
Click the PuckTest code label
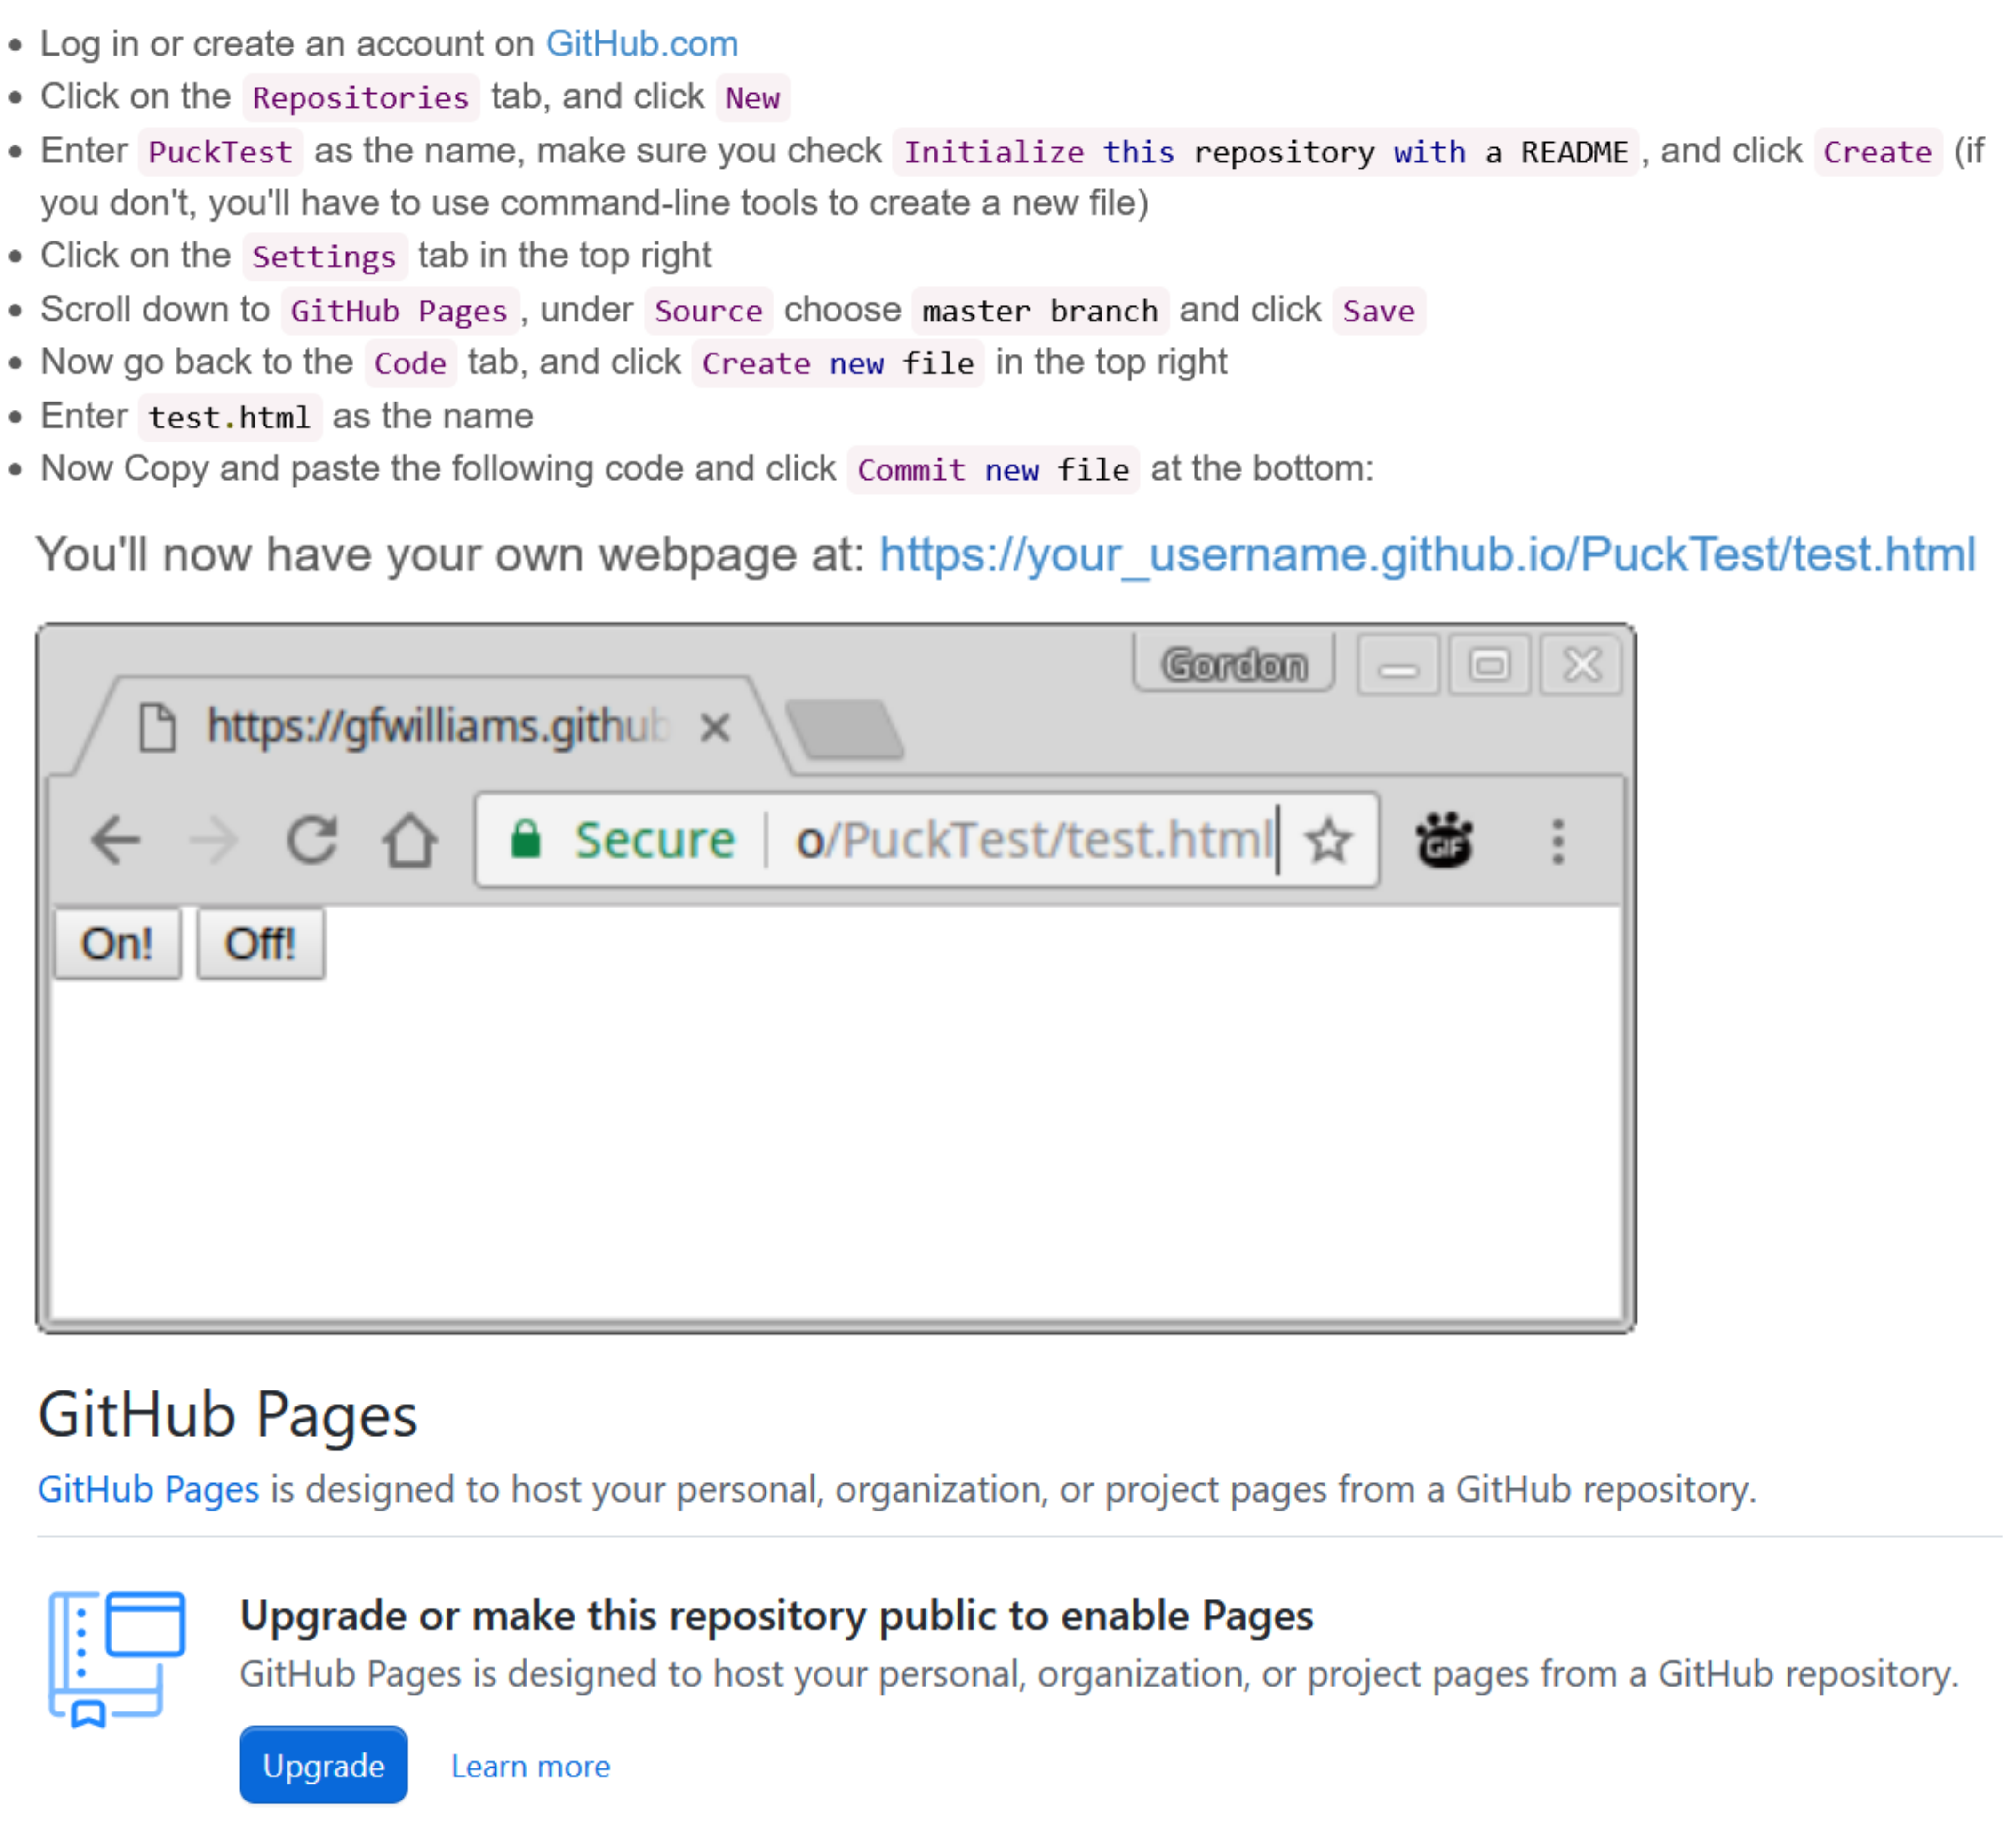tap(220, 151)
